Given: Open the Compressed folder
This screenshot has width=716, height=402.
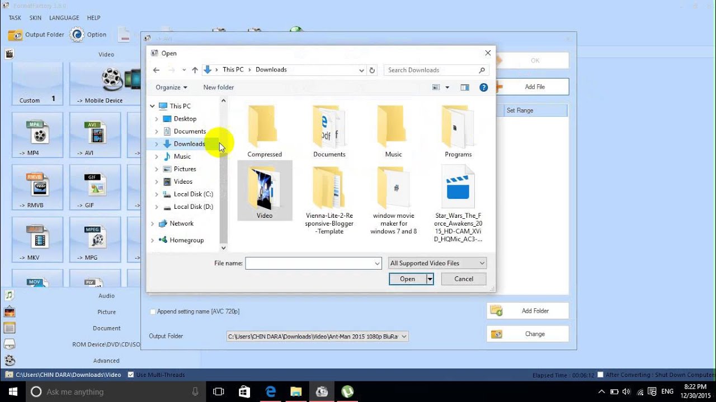Looking at the screenshot, I should 265,131.
